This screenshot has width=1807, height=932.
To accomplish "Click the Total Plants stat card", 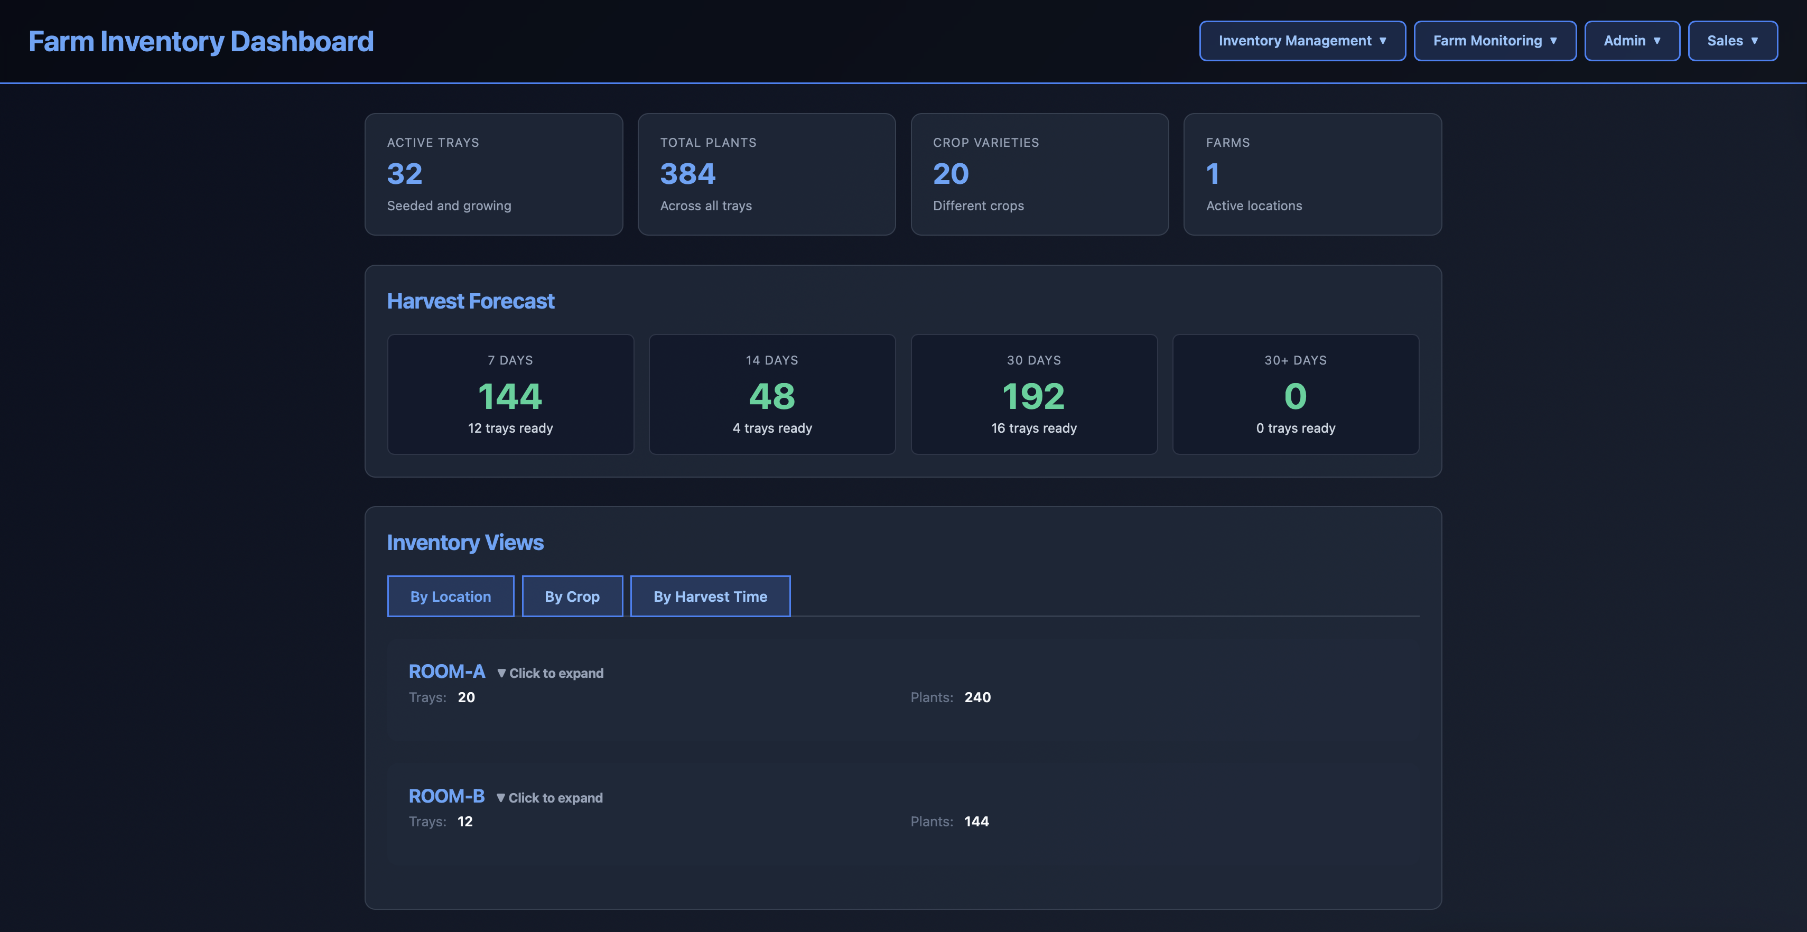I will coord(766,174).
